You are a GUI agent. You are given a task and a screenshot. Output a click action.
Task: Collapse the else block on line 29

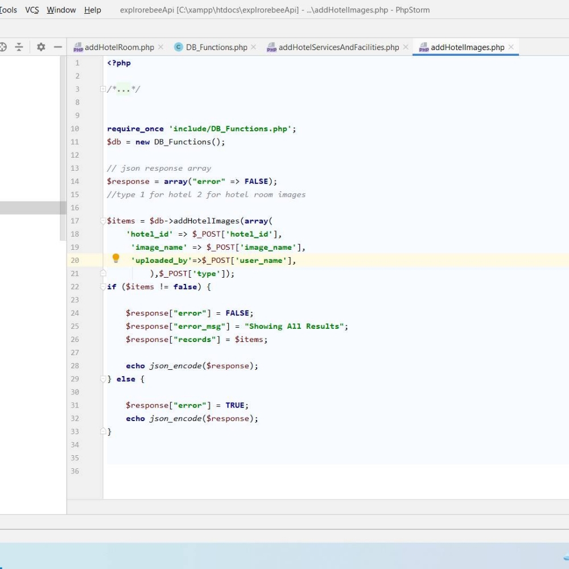103,379
